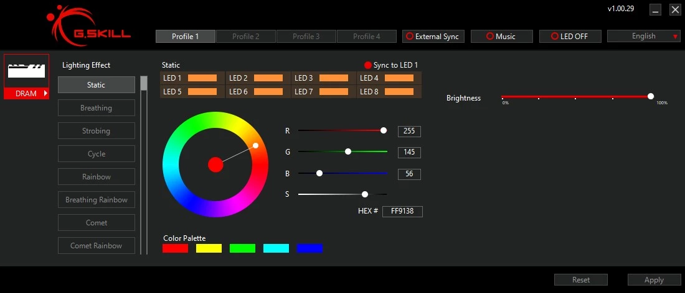Select the LED 4 color swatch

[x=399, y=78]
